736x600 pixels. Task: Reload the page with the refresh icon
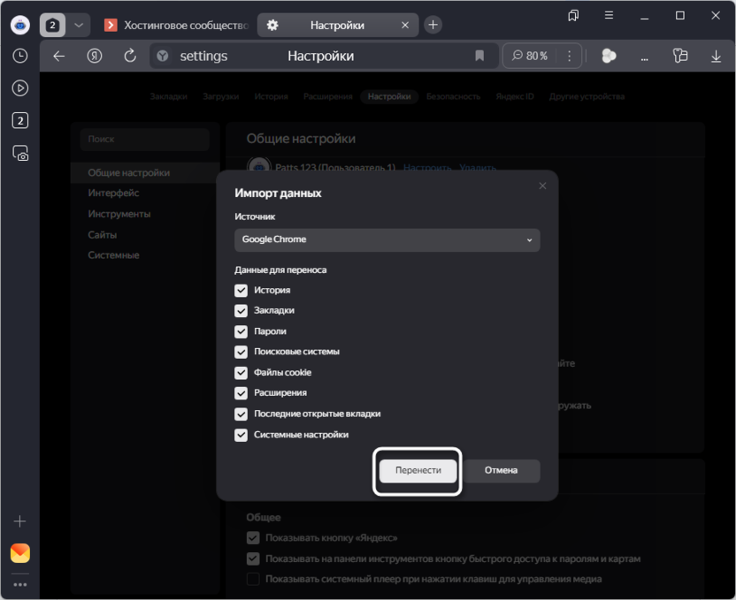pos(130,56)
